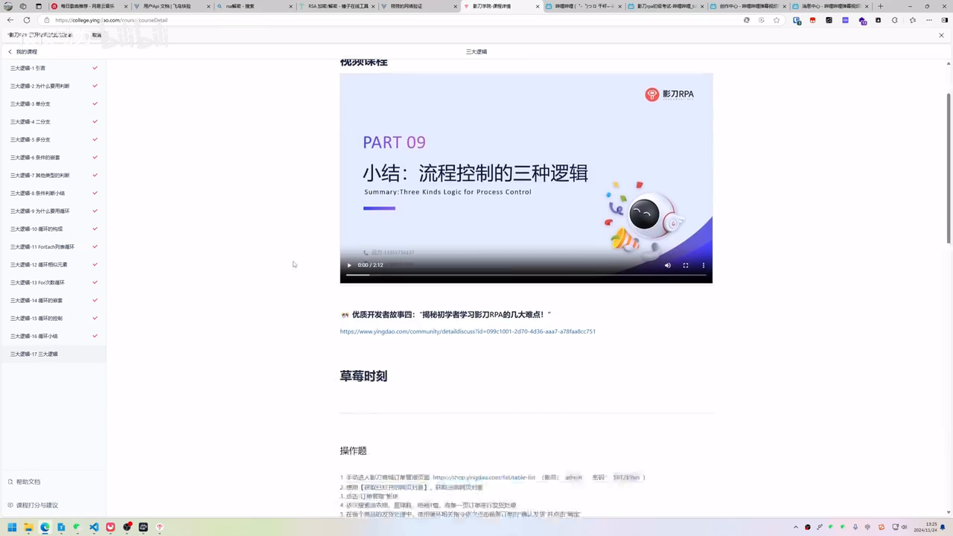
Task: Go back to 我的课程
Action: [22, 52]
